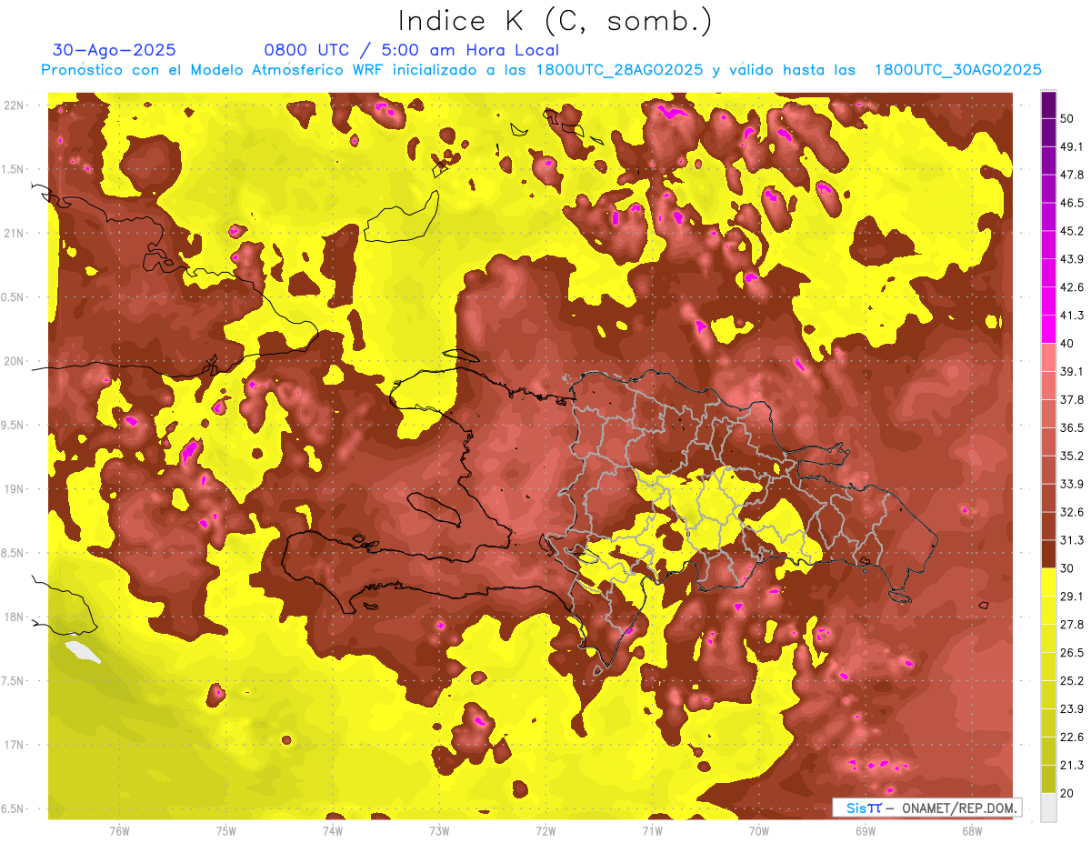Click the colorbar value "20"

point(1067,793)
